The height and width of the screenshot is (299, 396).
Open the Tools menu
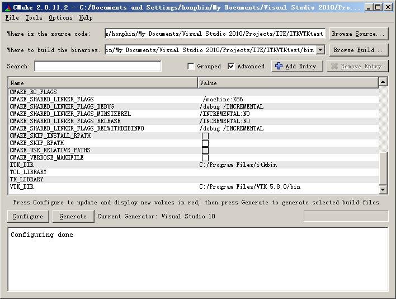(34, 18)
